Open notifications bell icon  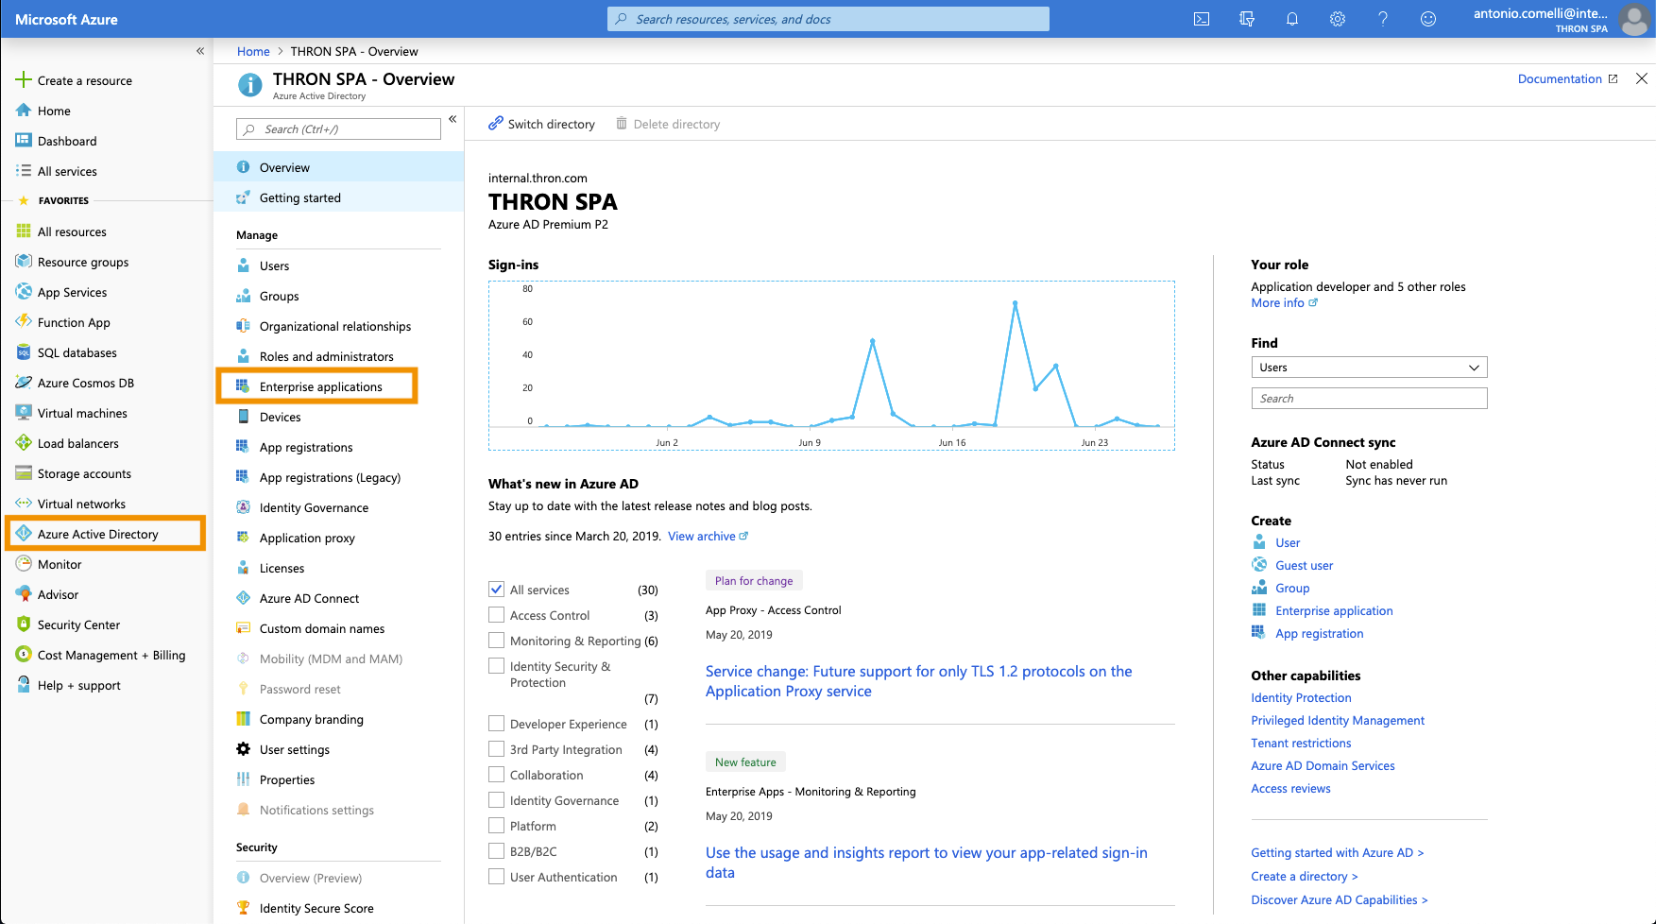(1292, 19)
